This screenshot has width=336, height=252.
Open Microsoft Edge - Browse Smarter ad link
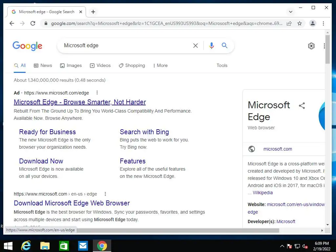[80, 102]
